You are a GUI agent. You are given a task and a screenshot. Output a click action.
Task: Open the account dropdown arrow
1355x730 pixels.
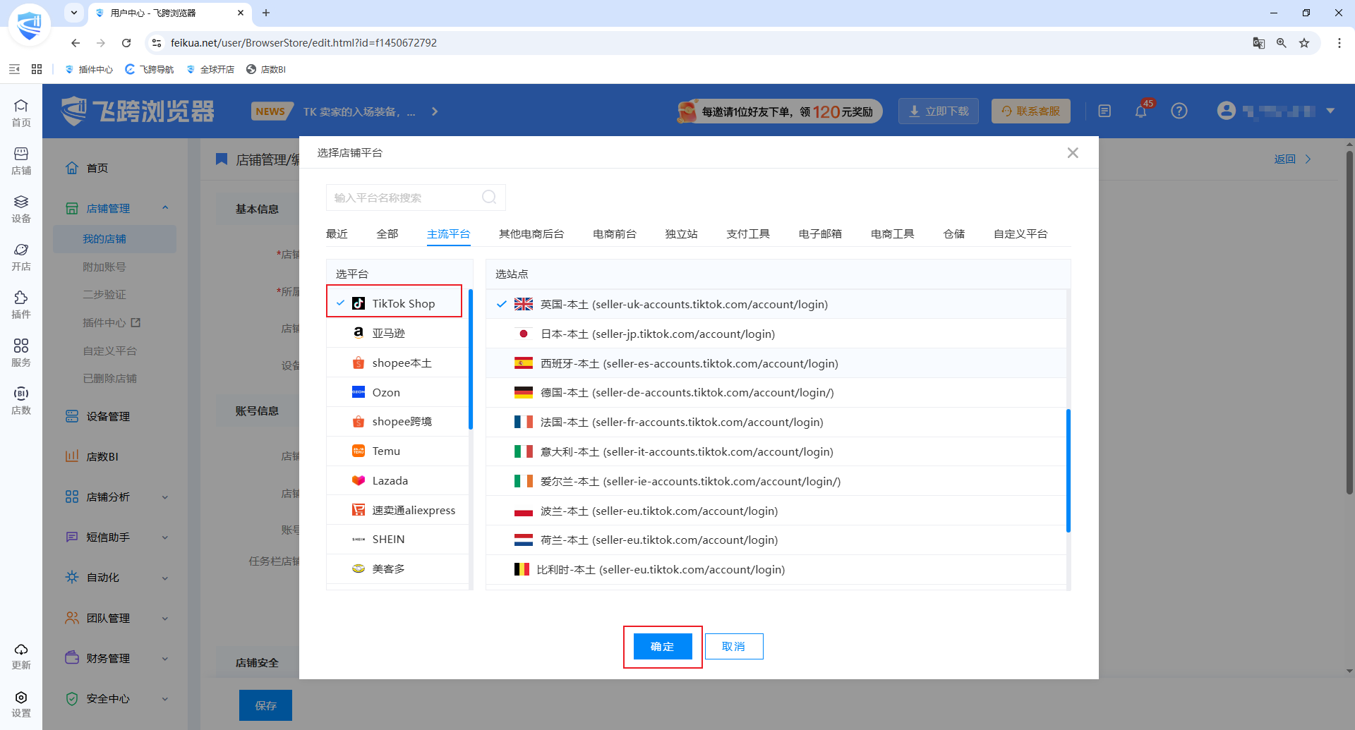tap(1330, 111)
